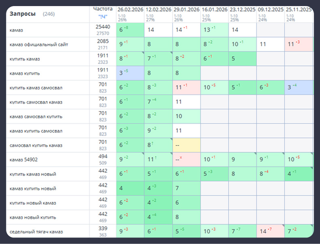Click the query "камаз" in the first row
The width and height of the screenshot is (320, 244).
[16, 30]
